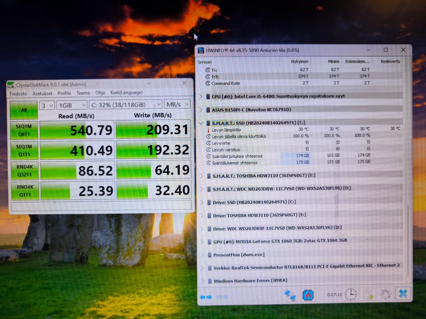Expand Drive: TOSHIBA HDWJ110 [E:] group
The height and width of the screenshot is (319, 426).
(x=202, y=215)
